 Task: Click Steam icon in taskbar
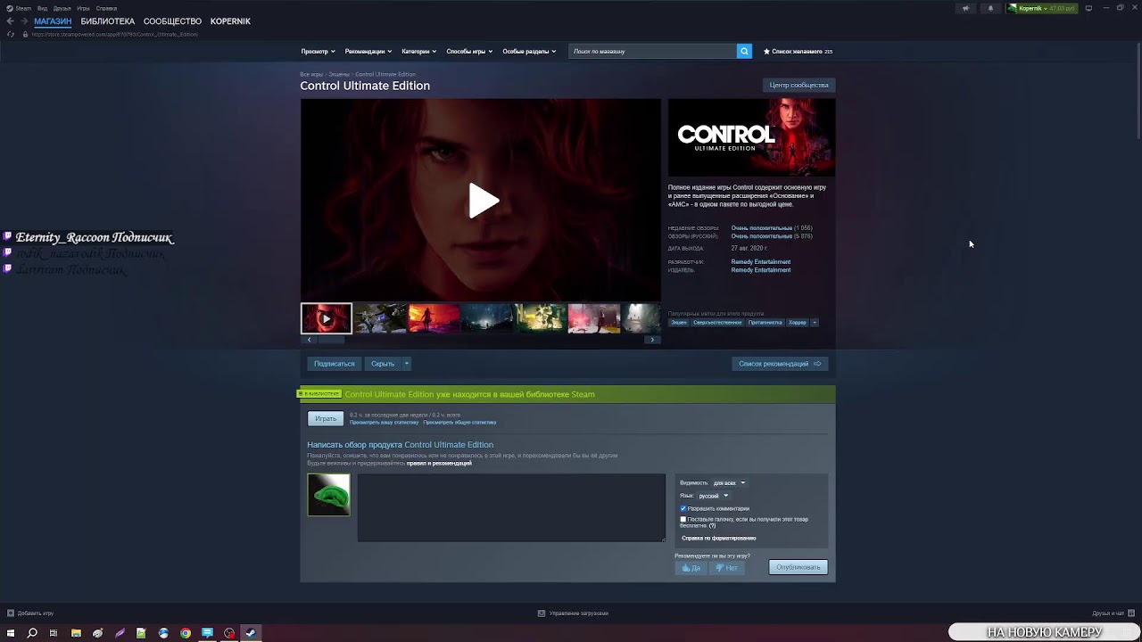[251, 633]
